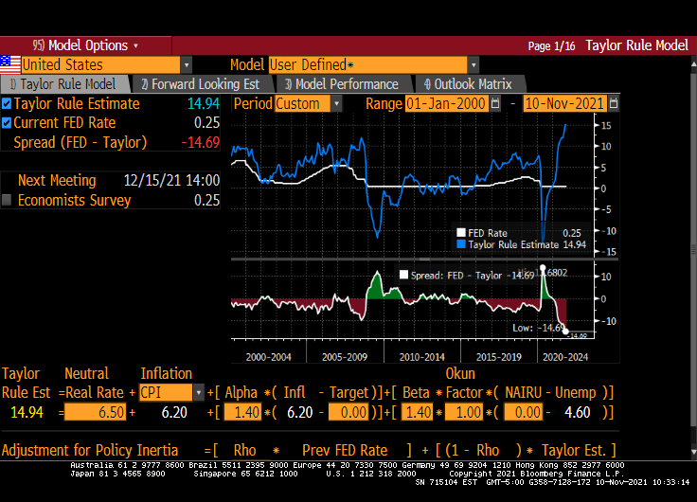697x502 pixels.
Task: Uncheck the Current FED Rate checkbox
Action: [x=8, y=123]
